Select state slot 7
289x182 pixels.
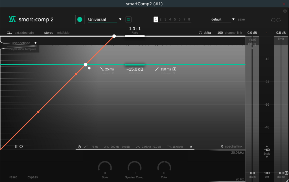tap(184, 19)
